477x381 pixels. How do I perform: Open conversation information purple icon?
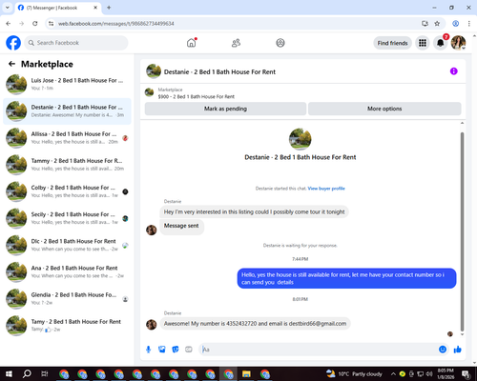453,71
